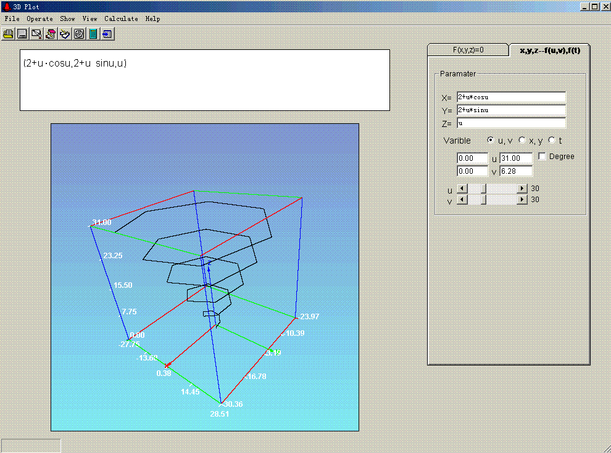Open the File menu
This screenshot has width=611, height=453.
(x=12, y=18)
